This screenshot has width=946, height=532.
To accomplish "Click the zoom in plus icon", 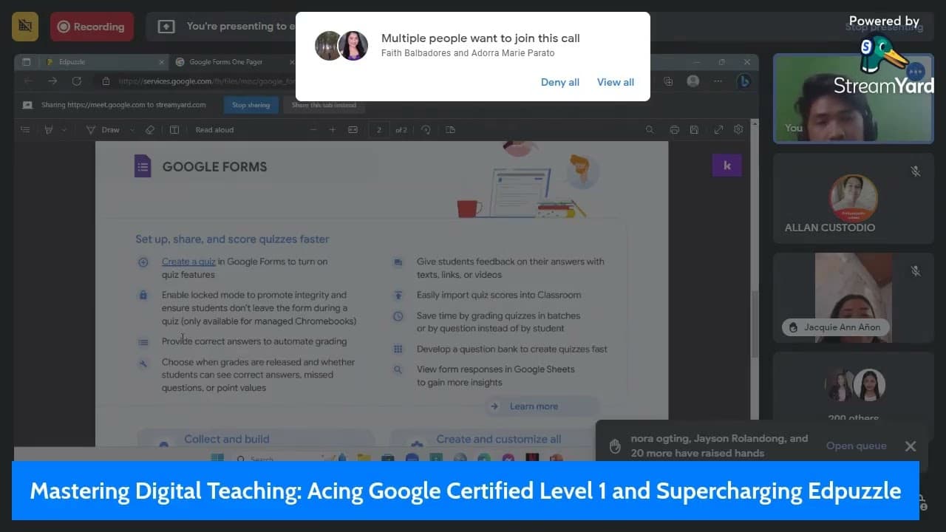I will click(333, 130).
